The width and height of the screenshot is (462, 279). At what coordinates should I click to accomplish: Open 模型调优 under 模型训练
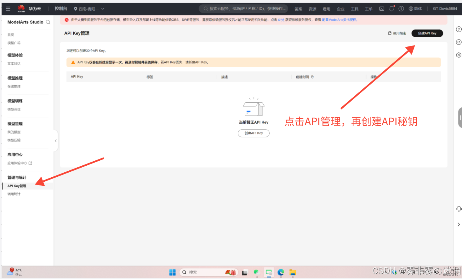pos(14,110)
